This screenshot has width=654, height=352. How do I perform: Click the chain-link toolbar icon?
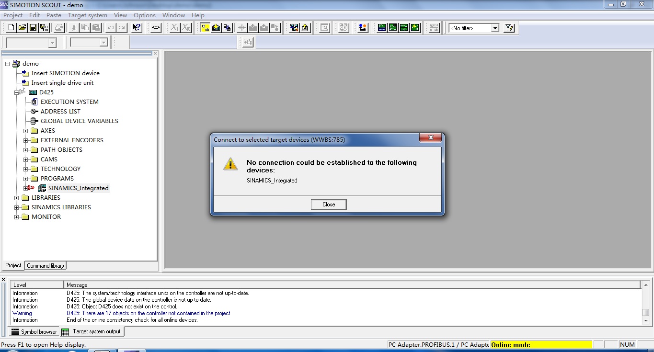(x=156, y=28)
